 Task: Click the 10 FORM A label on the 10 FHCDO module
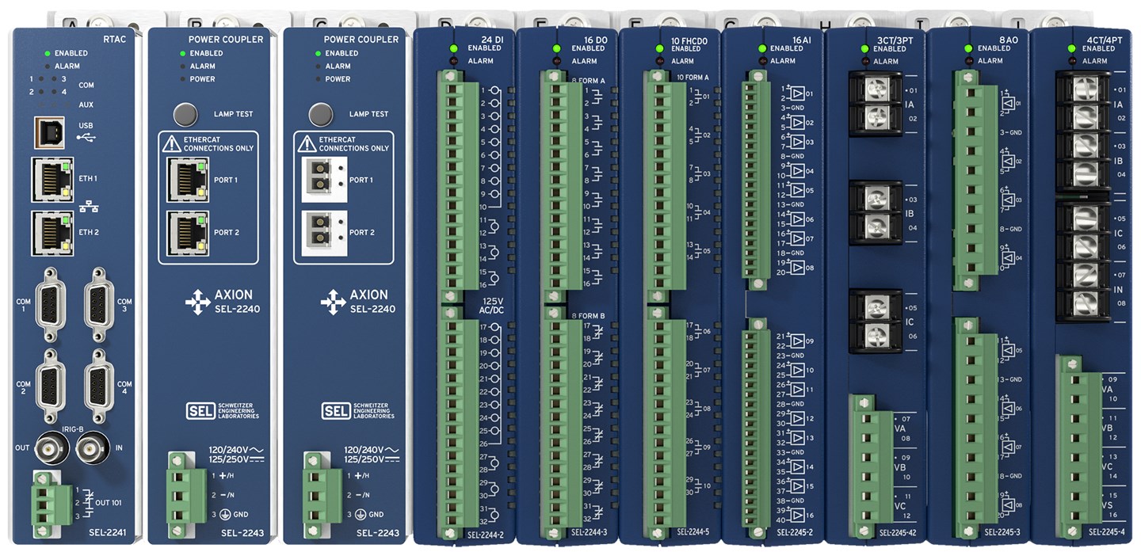click(x=693, y=77)
